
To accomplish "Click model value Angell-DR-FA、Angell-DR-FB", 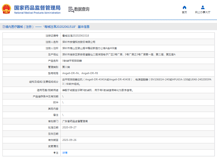I will (x=80, y=73).
